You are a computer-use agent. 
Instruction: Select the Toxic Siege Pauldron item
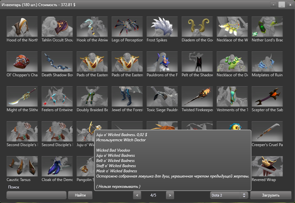coord(162,96)
